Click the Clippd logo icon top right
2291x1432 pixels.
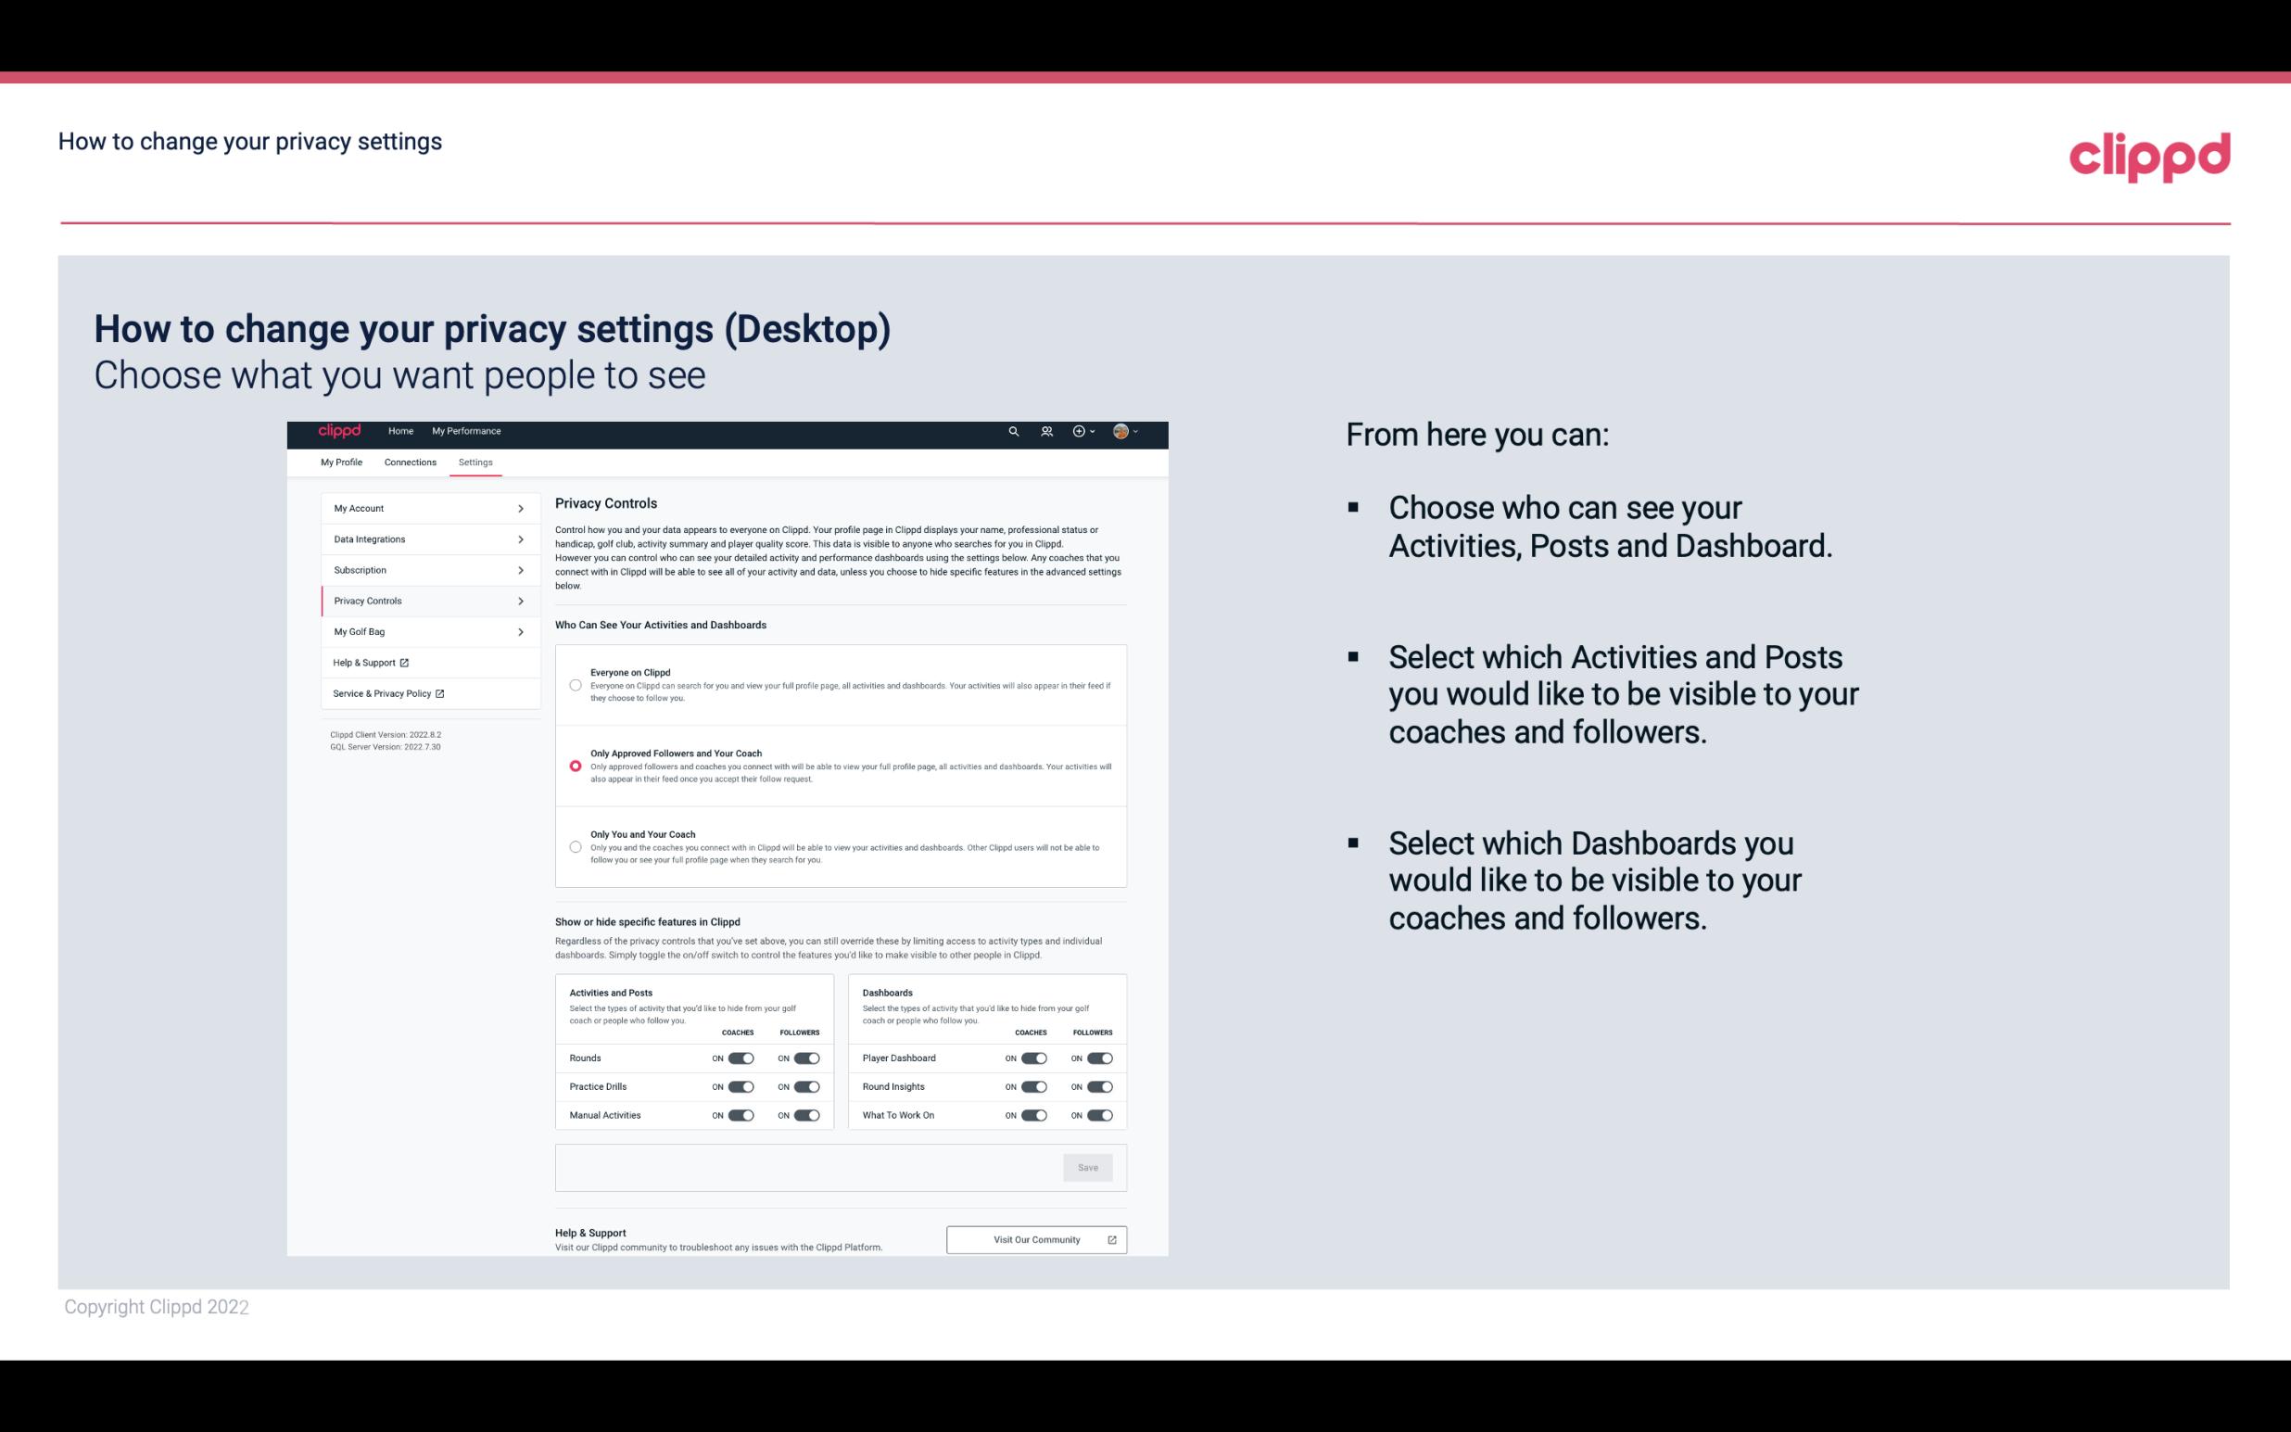[x=2147, y=157]
